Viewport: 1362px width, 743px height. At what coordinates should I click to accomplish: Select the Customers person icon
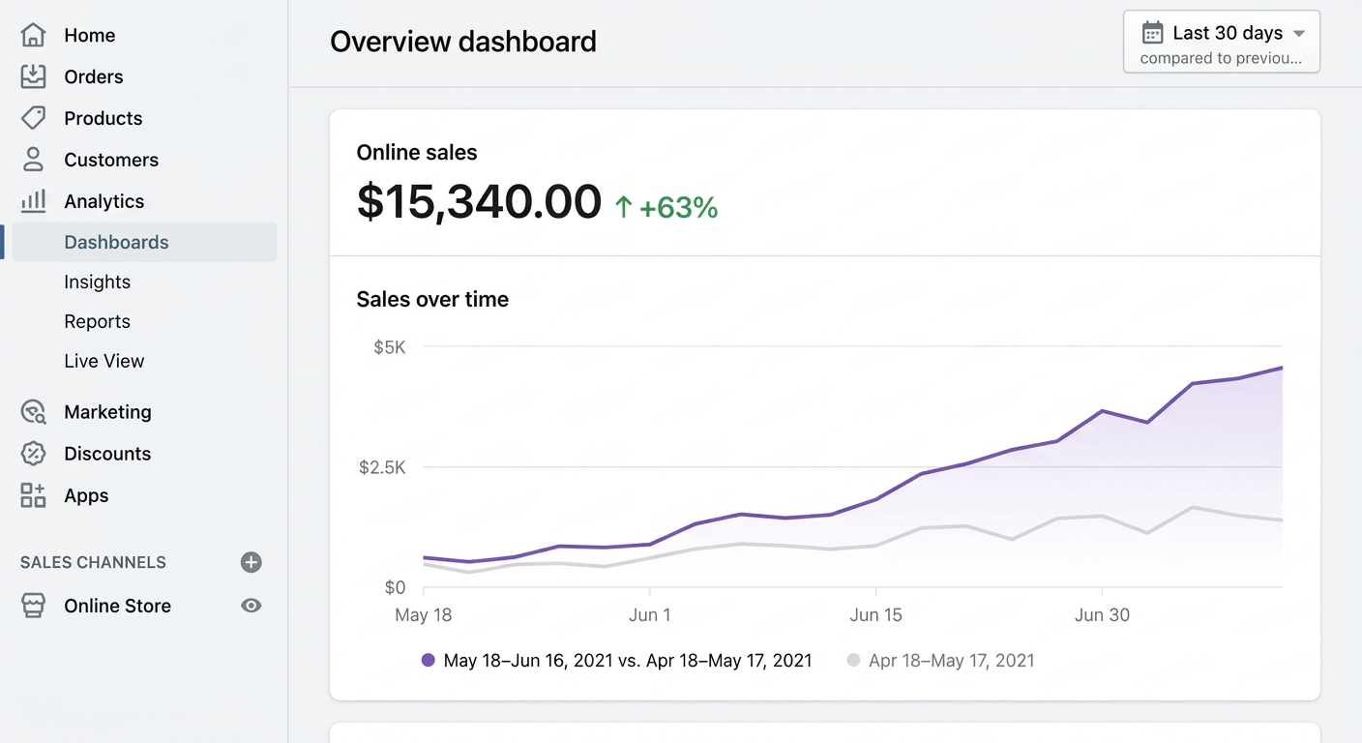click(33, 160)
